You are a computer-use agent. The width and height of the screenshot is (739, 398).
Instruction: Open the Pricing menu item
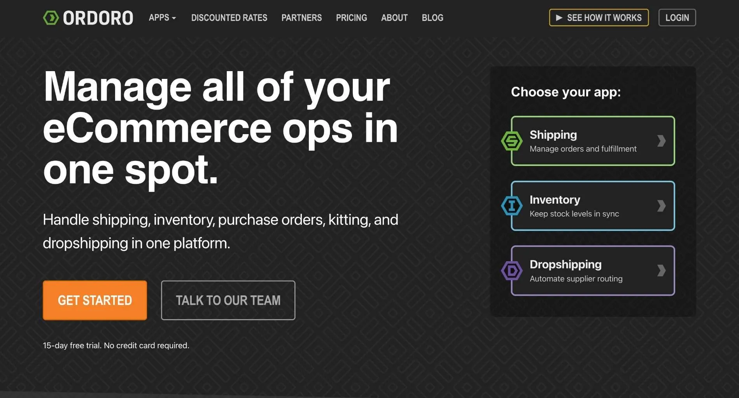(351, 17)
